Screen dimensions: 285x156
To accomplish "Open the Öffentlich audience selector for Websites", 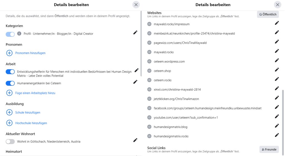I will pos(268,14).
